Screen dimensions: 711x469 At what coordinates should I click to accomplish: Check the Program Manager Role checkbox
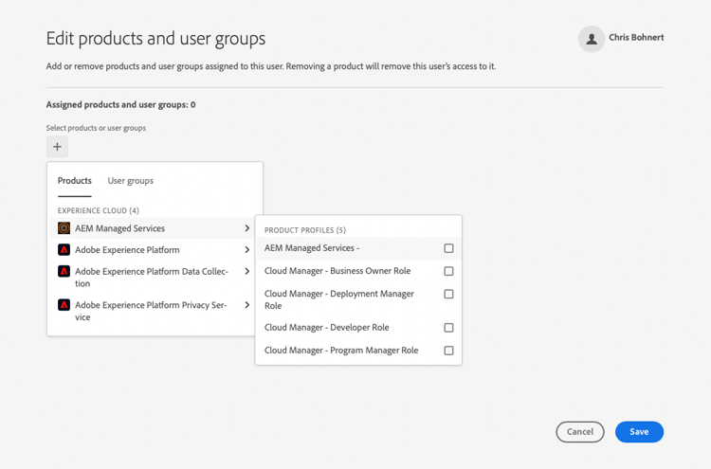pyautogui.click(x=449, y=351)
